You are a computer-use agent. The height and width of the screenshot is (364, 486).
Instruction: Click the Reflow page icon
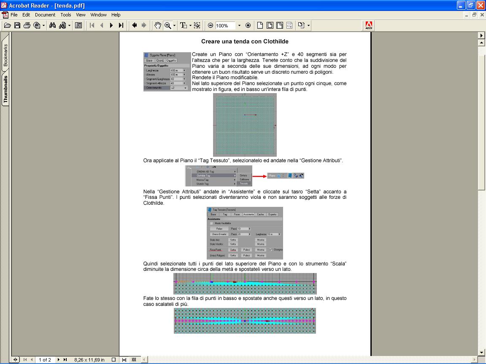[289, 25]
